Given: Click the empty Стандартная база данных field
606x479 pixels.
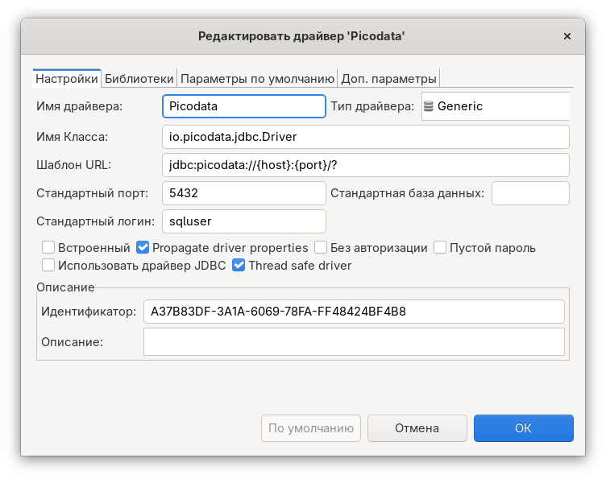Looking at the screenshot, I should click(530, 193).
